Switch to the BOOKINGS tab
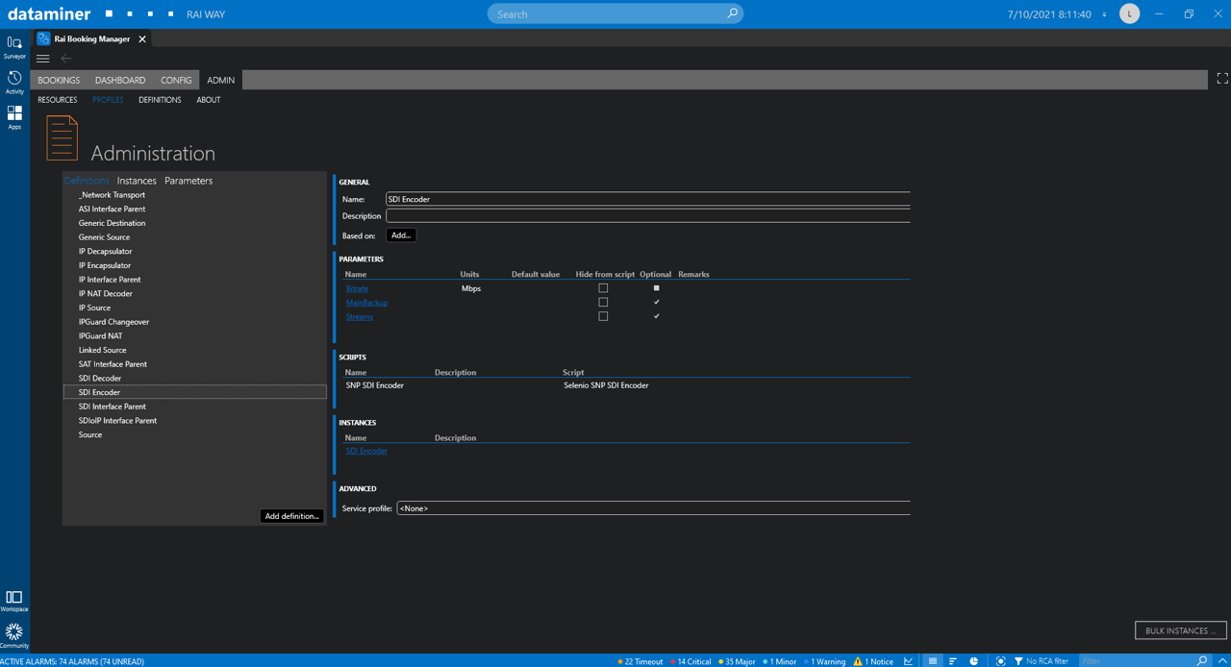 point(59,80)
